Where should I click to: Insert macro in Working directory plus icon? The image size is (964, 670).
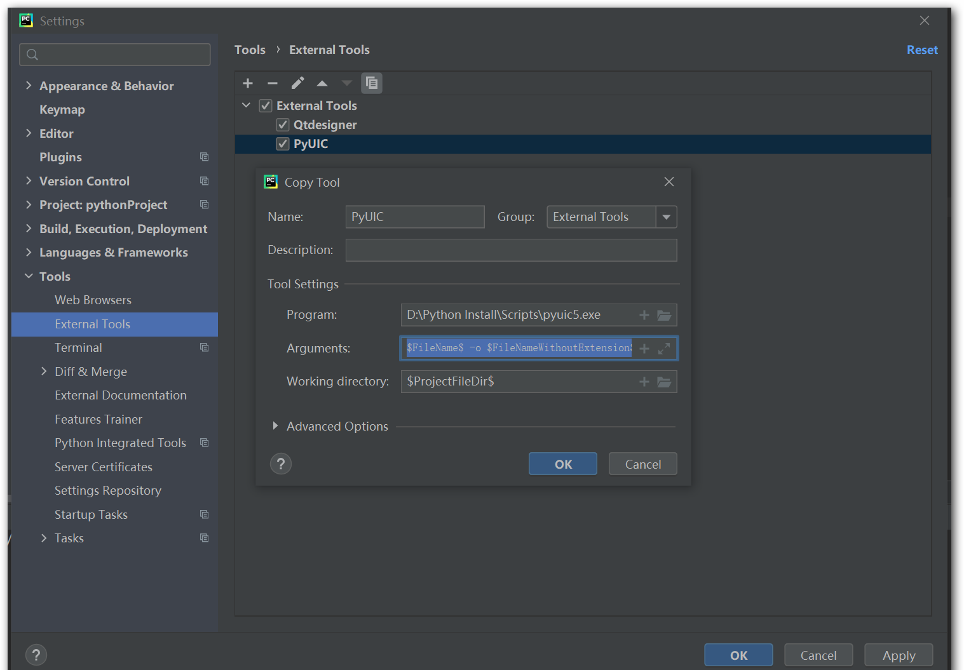[x=644, y=382]
